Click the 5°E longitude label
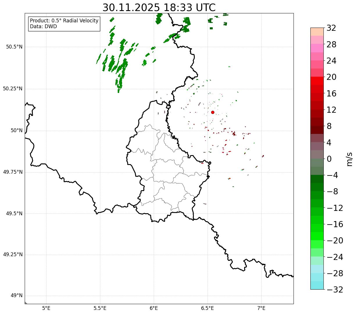This screenshot has height=314, width=356. (46, 308)
